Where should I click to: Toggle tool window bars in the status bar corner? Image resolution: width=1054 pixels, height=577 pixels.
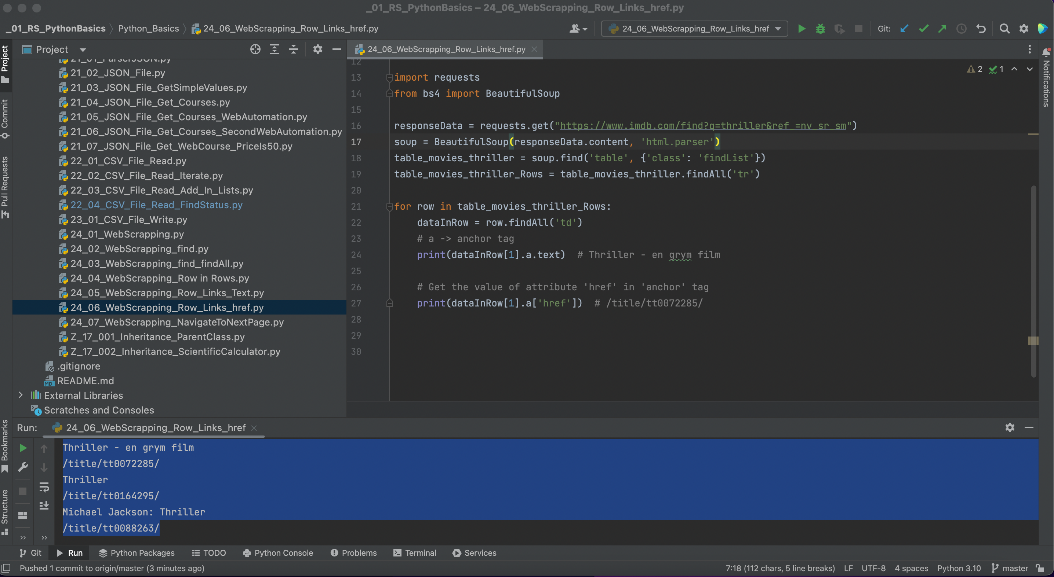point(6,568)
